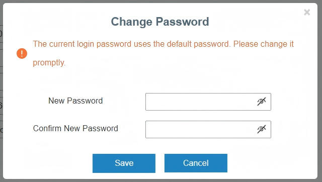
Task: Select the slashed-eye icon beside New Password
Action: click(262, 102)
